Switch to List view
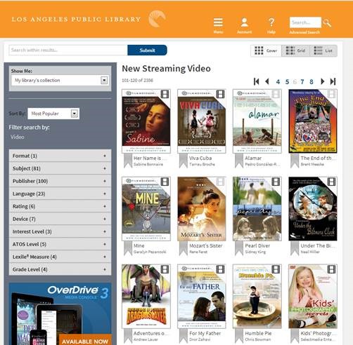Viewport: 353px width, 345px height. [x=323, y=50]
